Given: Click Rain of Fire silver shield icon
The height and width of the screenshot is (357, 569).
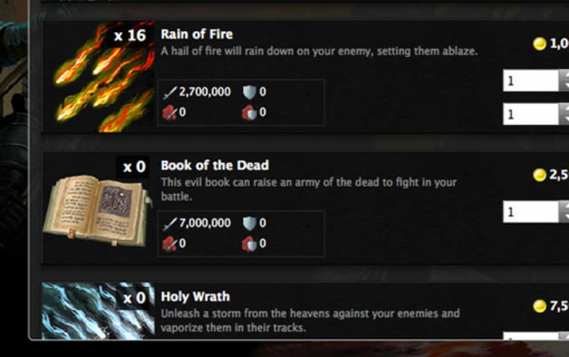Looking at the screenshot, I should point(249,92).
